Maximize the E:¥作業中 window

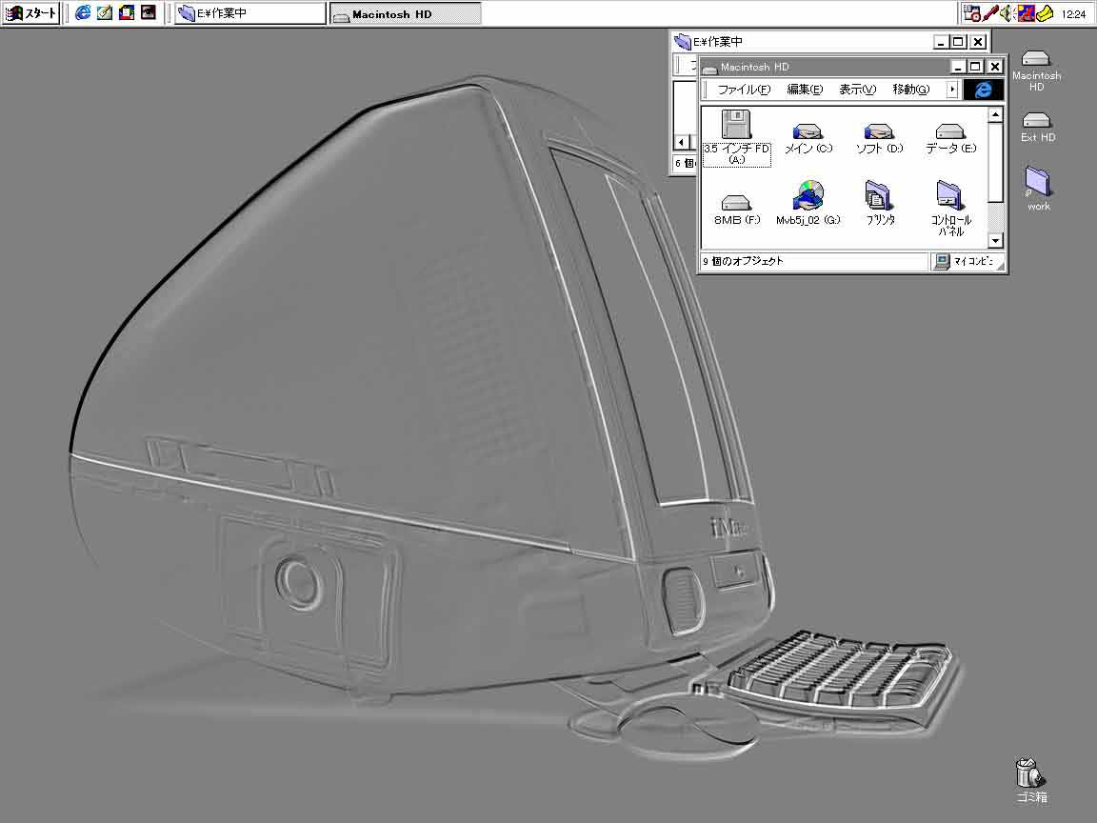[958, 42]
